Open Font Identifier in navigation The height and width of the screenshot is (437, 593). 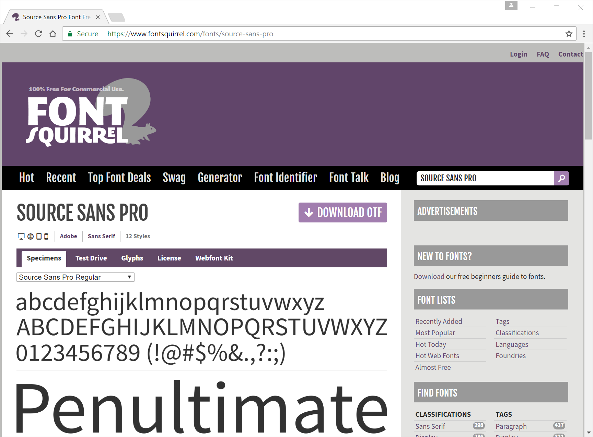click(286, 178)
